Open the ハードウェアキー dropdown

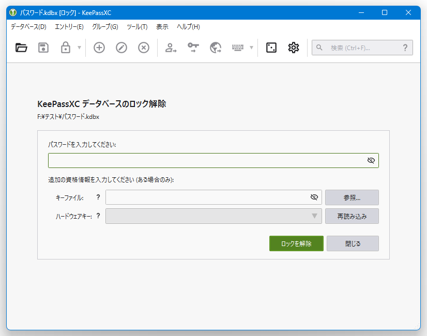pyautogui.click(x=213, y=216)
